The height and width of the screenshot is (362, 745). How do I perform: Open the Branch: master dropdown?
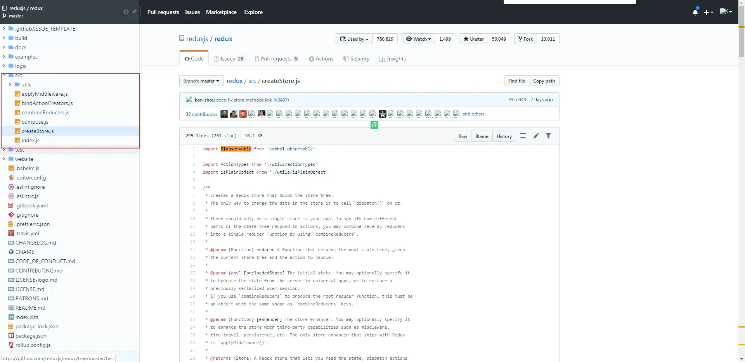[201, 81]
